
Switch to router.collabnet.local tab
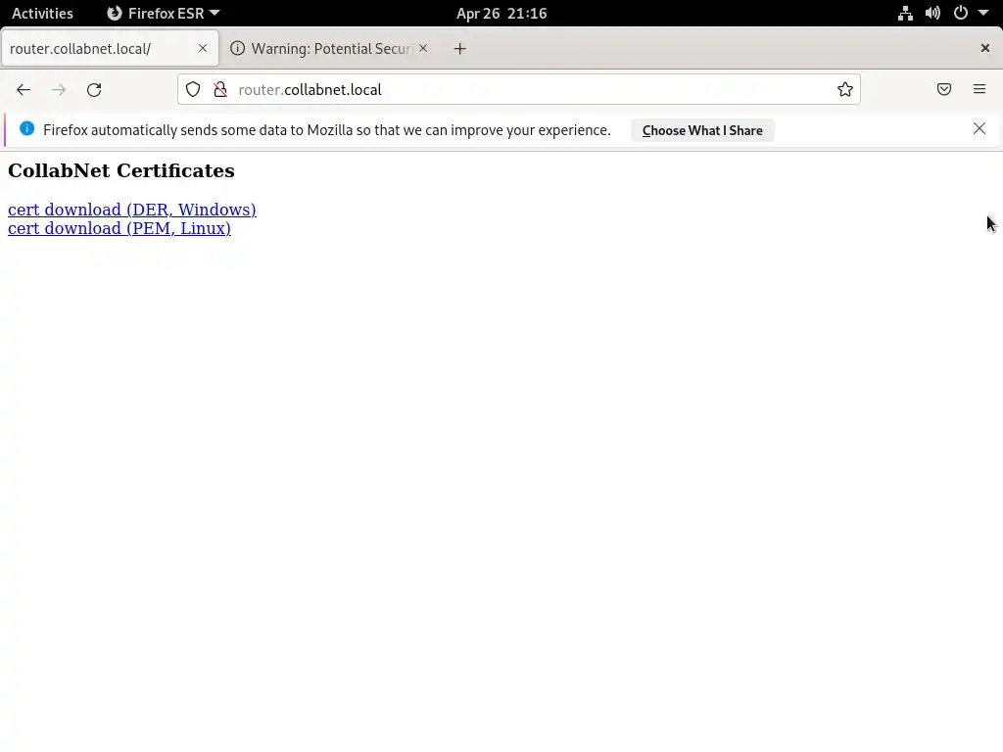[x=110, y=49]
